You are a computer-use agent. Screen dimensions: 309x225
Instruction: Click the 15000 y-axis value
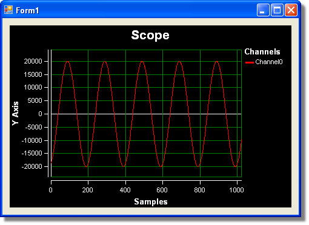pyautogui.click(x=33, y=74)
